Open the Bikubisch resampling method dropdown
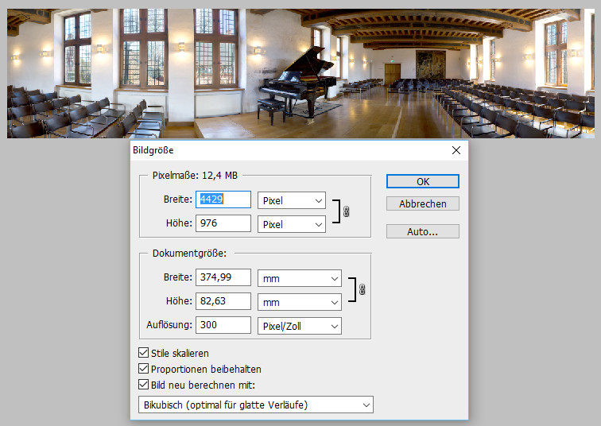This screenshot has height=426, width=601. [x=250, y=405]
